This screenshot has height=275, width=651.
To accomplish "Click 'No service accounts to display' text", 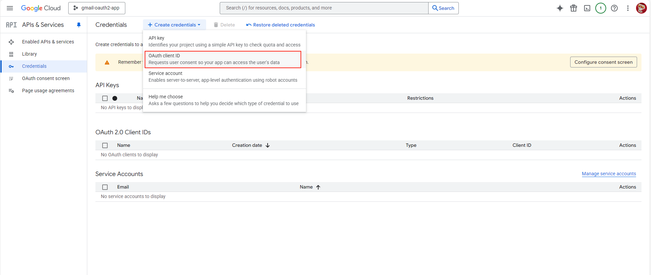I will tap(133, 196).
